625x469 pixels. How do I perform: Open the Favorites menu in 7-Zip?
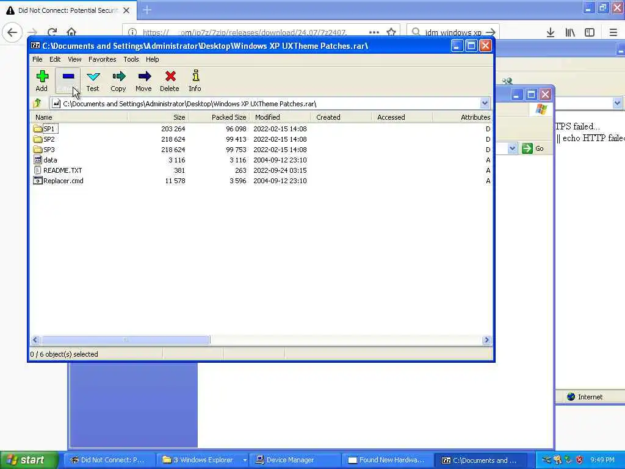tap(103, 59)
